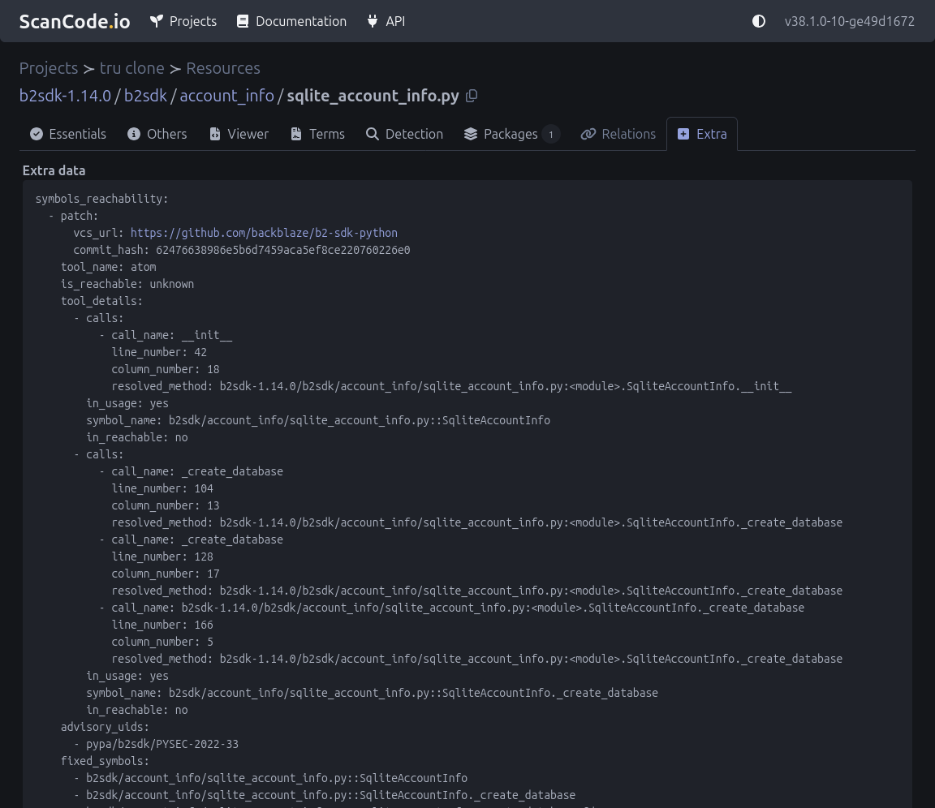Screen dimensions: 935x808
Task: Click the ScanCode.io logo
Action: coord(75,21)
